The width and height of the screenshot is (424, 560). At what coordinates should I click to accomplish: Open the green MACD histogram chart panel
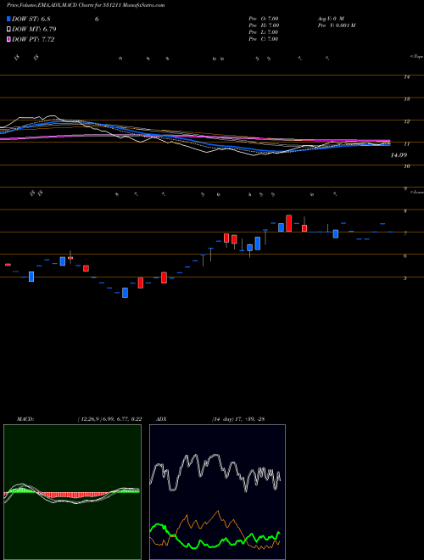[x=72, y=492]
